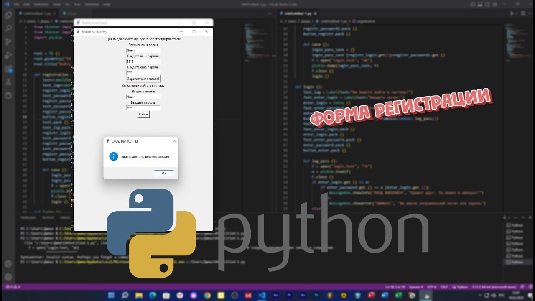
Task: Click the registration login field containing Дима
Action: coord(143,50)
